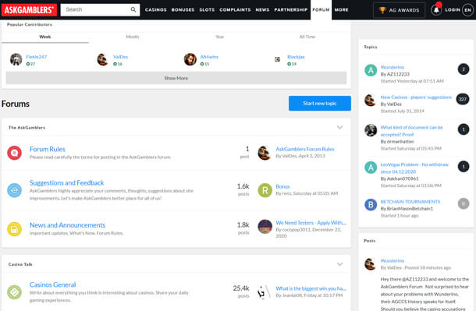
Task: Collapse the Casino Talk section
Action: coord(339,264)
